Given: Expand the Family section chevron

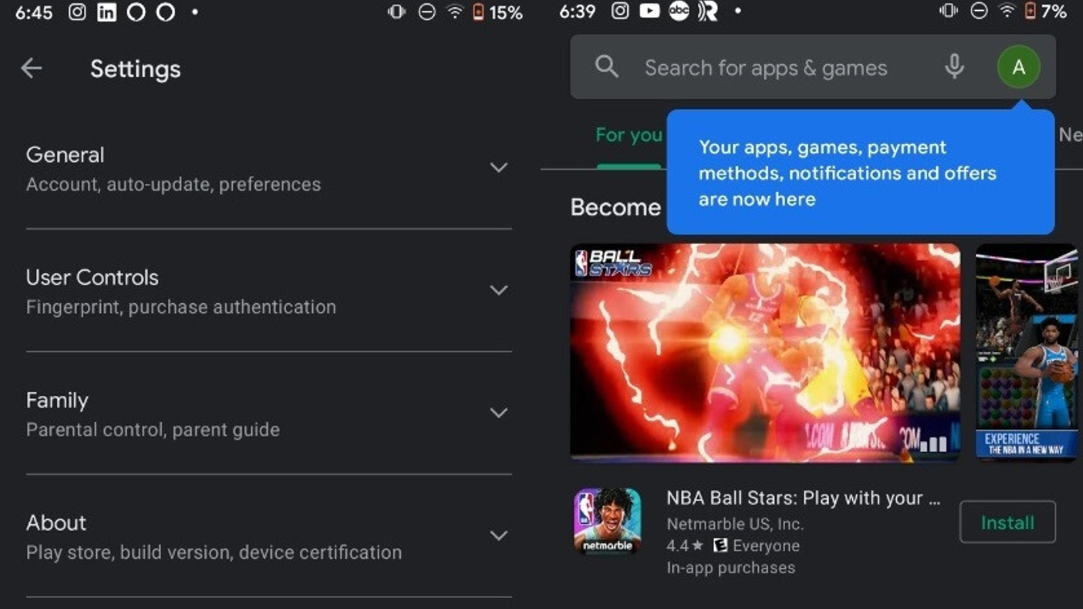Looking at the screenshot, I should point(499,413).
